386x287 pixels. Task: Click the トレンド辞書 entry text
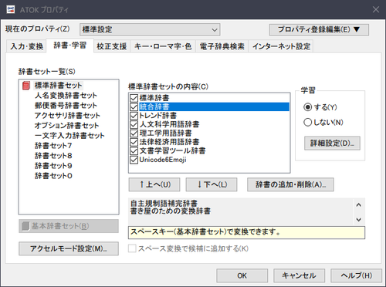coord(157,116)
